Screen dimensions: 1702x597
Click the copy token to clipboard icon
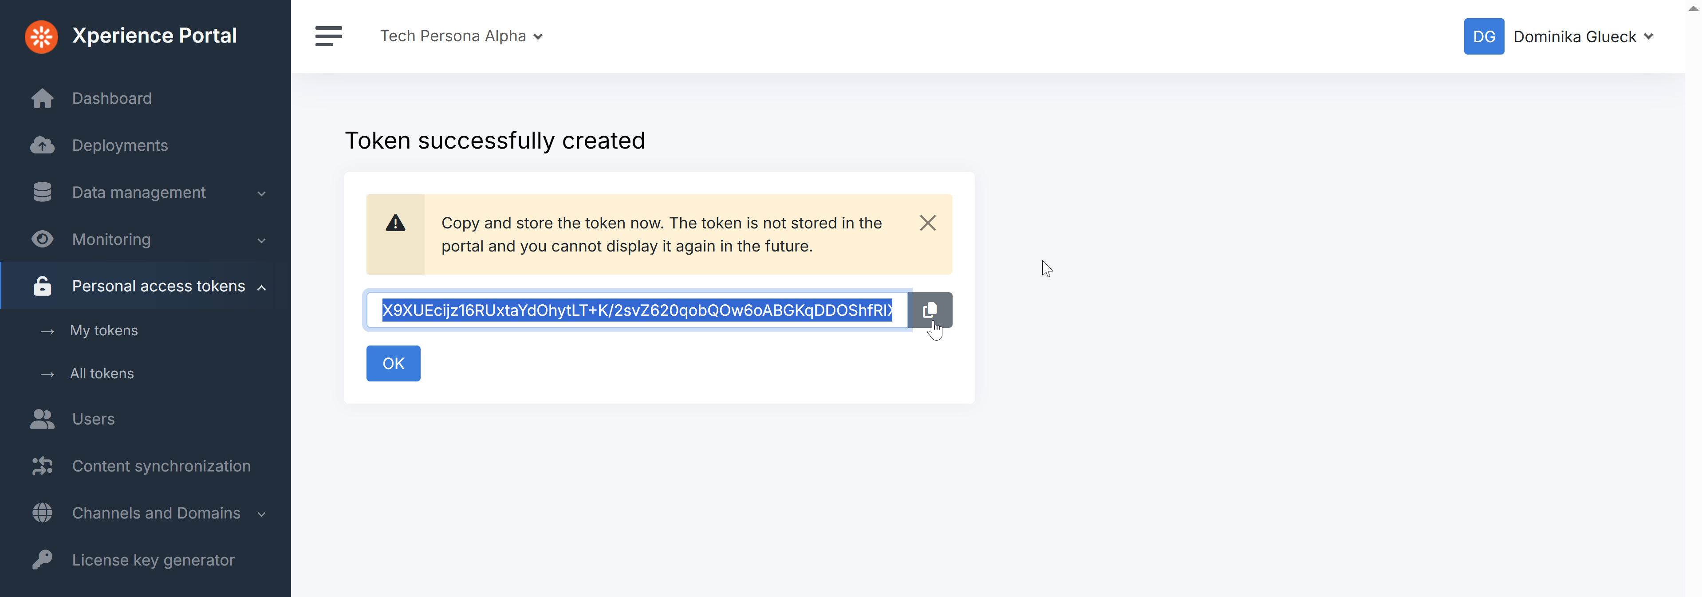point(930,310)
